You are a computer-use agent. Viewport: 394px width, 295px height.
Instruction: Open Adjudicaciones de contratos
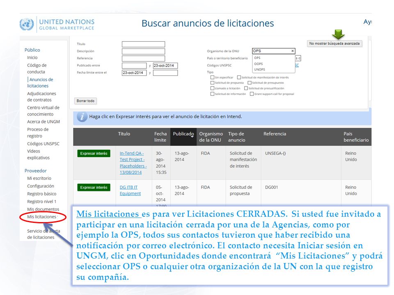point(41,97)
